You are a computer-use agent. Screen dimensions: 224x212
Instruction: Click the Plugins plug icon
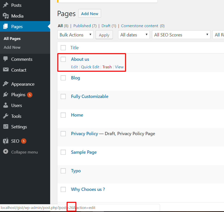pyautogui.click(x=6, y=94)
